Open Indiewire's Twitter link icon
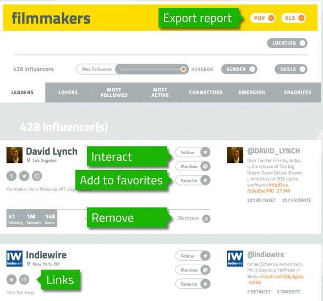The height and width of the screenshot is (301, 323). pos(12,280)
